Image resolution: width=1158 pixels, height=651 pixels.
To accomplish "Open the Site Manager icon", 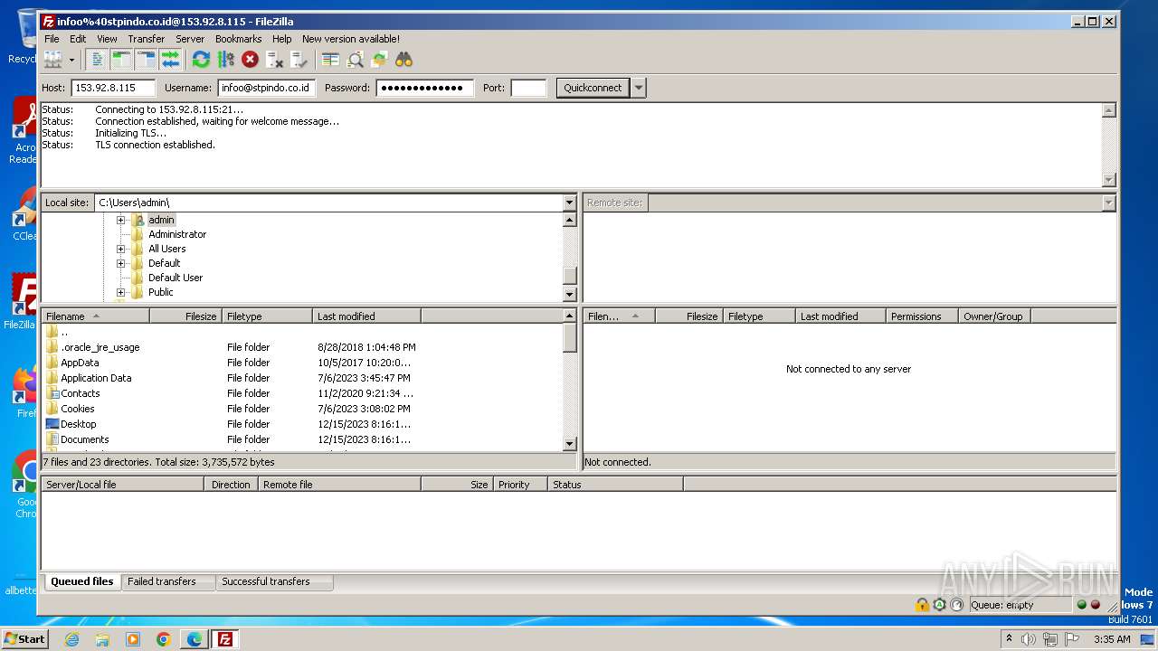I will (52, 60).
